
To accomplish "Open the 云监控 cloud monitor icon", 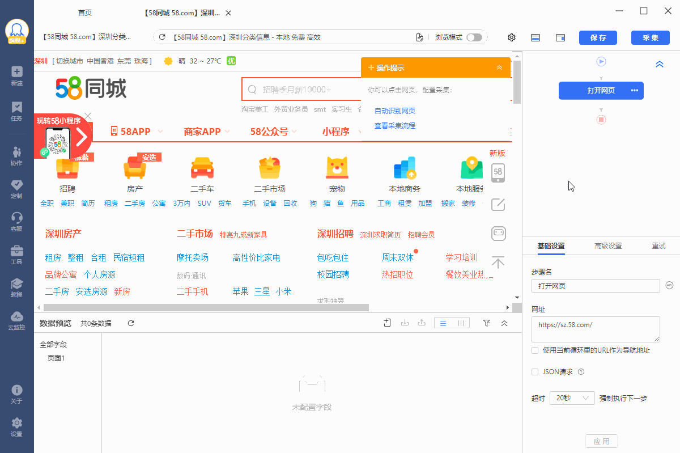I will pos(16,320).
